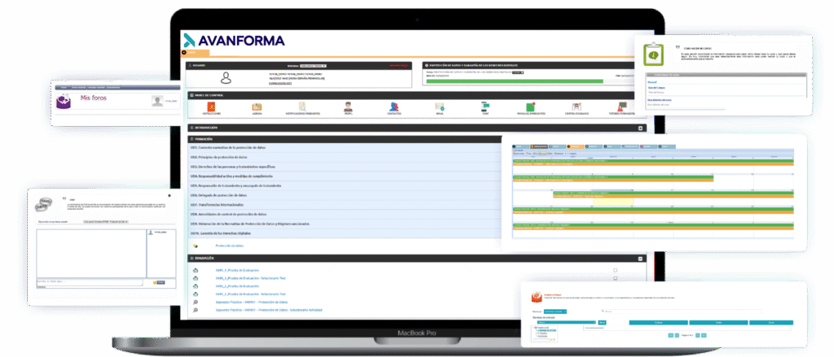
Task: Open the Centro Atuusuario icon
Action: click(x=576, y=107)
